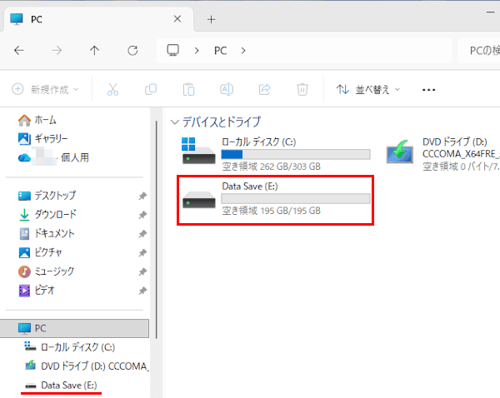Open ビデオ in quick access
This screenshot has width=500, height=398.
(37, 291)
